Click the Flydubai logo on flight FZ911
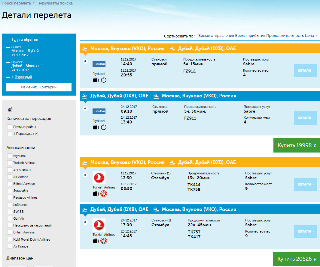The height and width of the screenshot is (267, 320). click(99, 111)
